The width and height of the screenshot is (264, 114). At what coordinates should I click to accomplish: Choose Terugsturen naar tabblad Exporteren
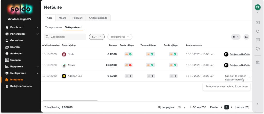tap(227, 87)
